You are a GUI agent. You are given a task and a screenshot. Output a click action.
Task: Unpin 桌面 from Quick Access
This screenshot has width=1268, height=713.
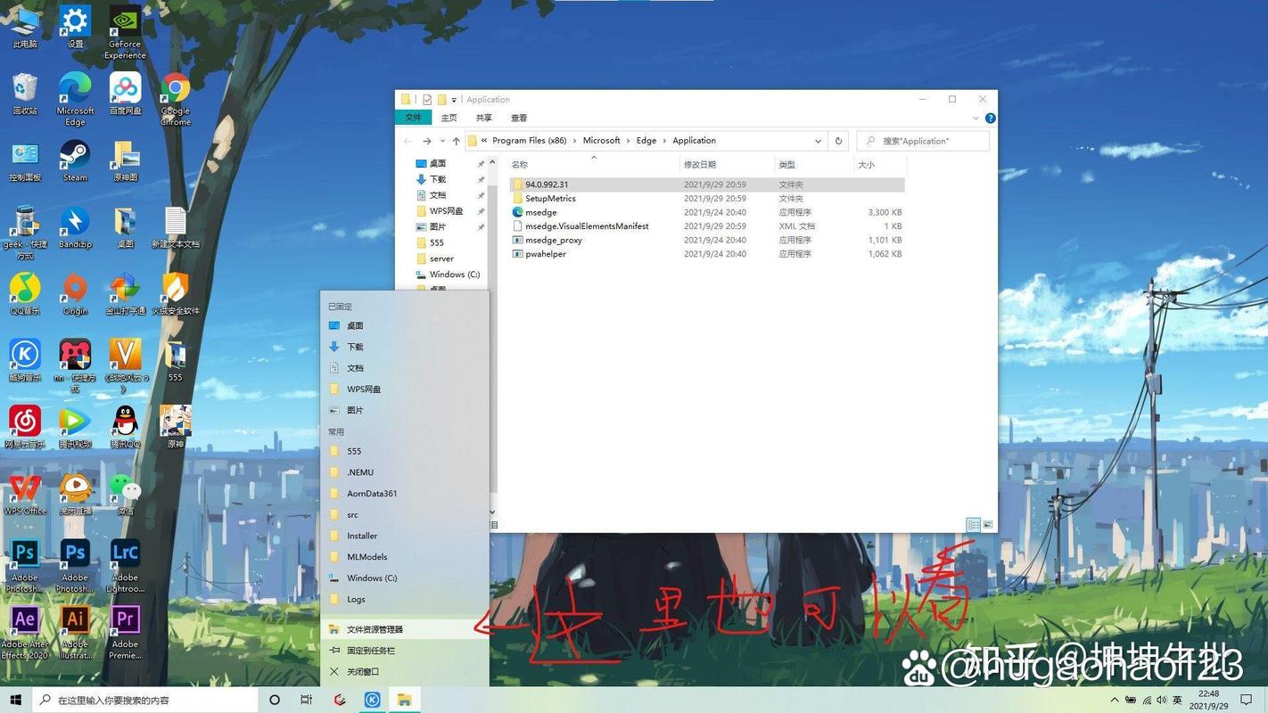click(482, 163)
